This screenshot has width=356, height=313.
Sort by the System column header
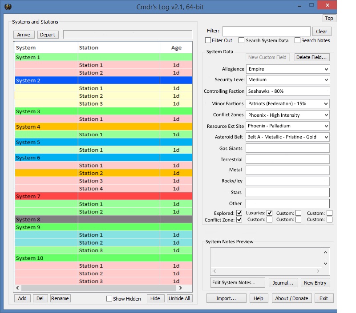tap(46, 48)
